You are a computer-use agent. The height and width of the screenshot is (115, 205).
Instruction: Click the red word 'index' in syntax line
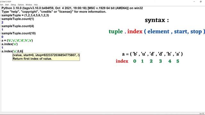pyautogui.click(x=135, y=31)
